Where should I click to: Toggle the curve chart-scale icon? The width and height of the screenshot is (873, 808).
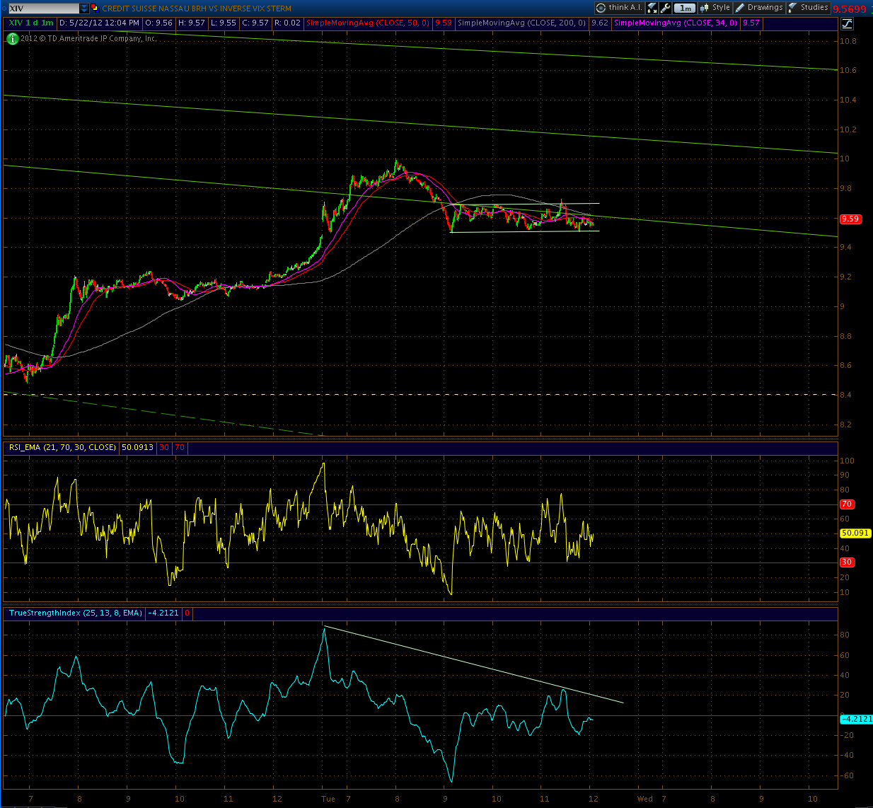tap(848, 23)
